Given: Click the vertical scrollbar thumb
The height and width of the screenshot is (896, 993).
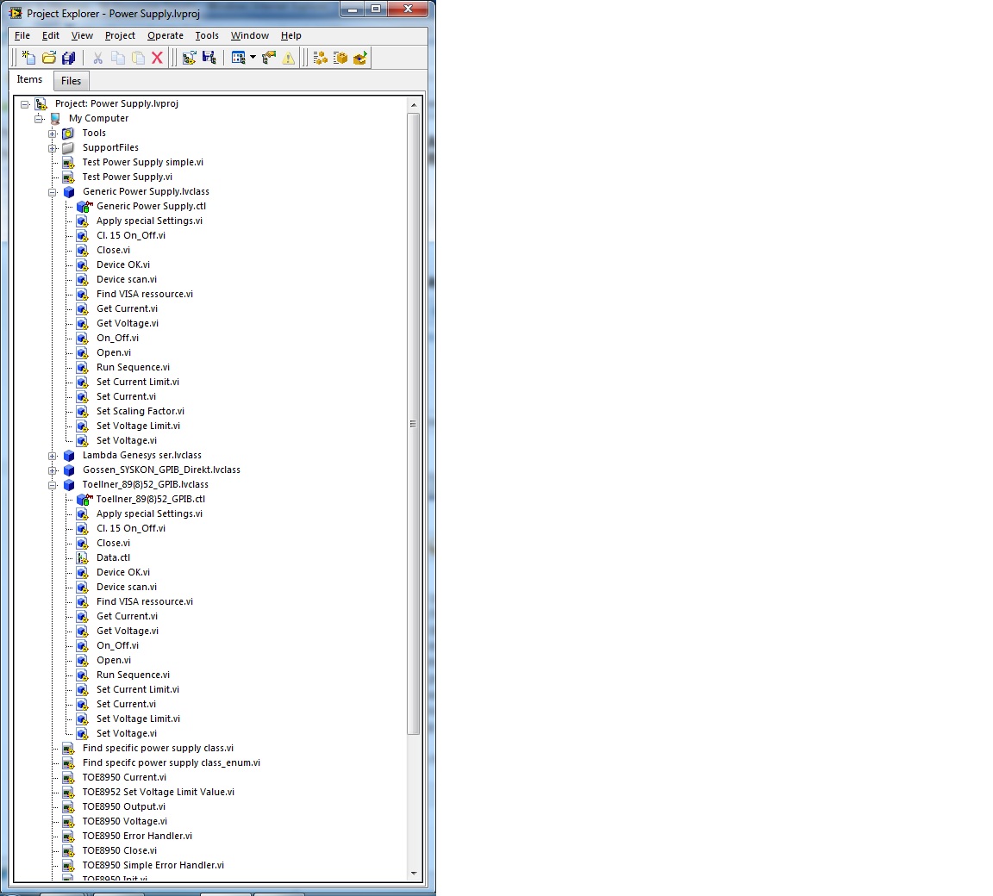Looking at the screenshot, I should [x=414, y=424].
